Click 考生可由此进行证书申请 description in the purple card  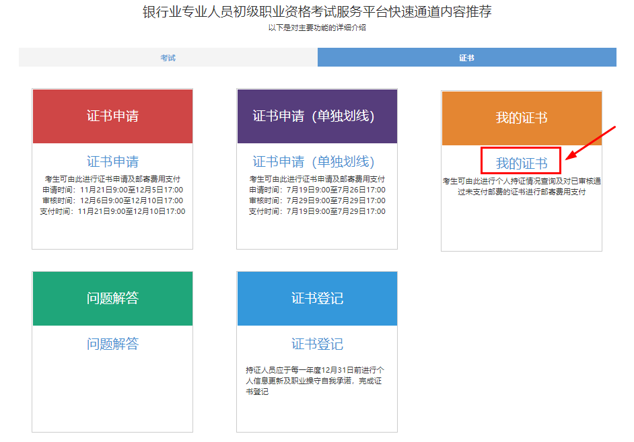click(x=317, y=179)
